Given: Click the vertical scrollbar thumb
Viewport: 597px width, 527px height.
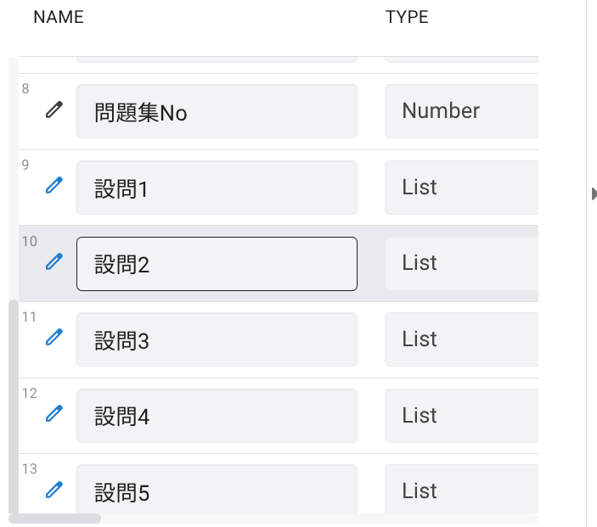Looking at the screenshot, I should point(13,406).
